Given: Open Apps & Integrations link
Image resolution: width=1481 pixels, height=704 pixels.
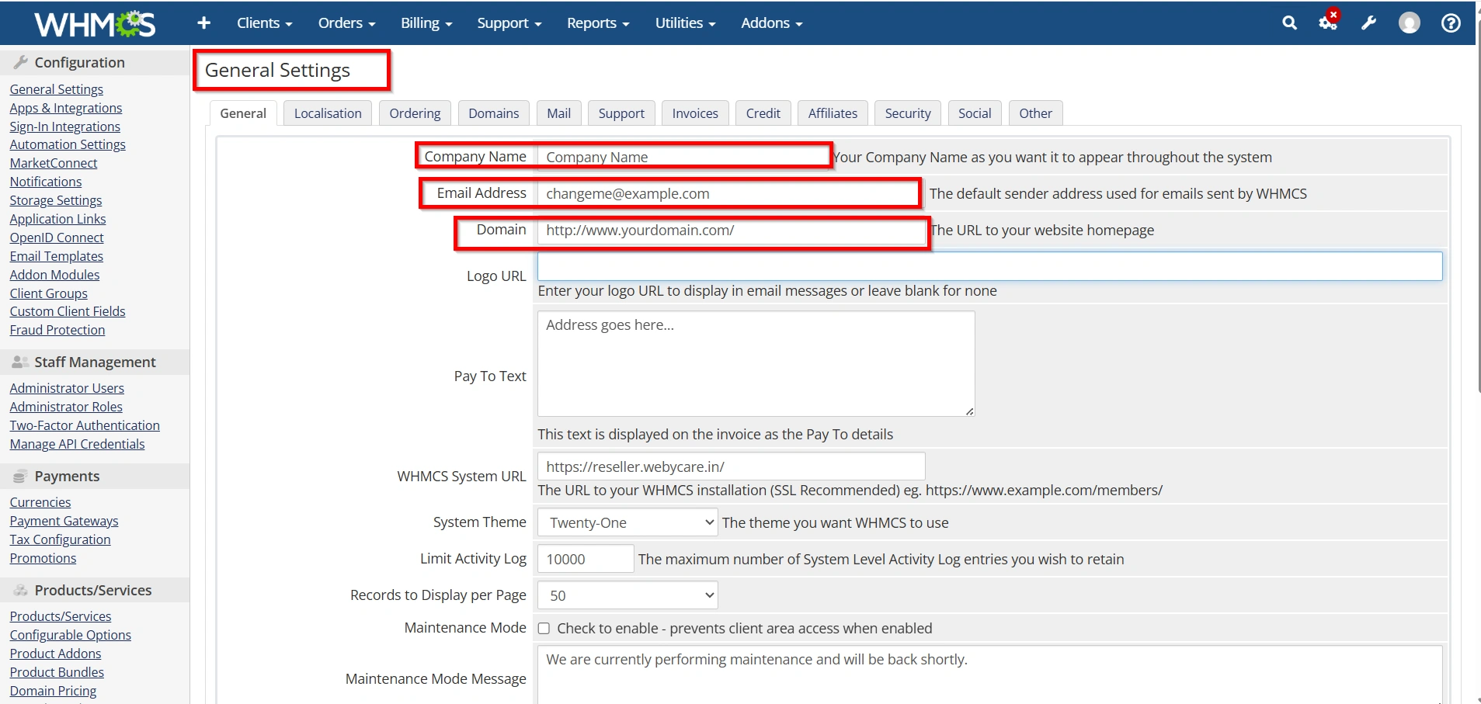Looking at the screenshot, I should tap(66, 108).
